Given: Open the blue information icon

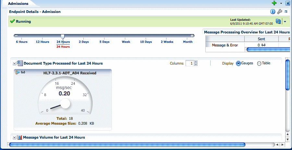Looking at the screenshot, I should point(273,12).
